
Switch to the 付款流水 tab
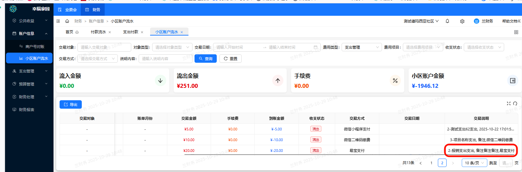click(98, 32)
